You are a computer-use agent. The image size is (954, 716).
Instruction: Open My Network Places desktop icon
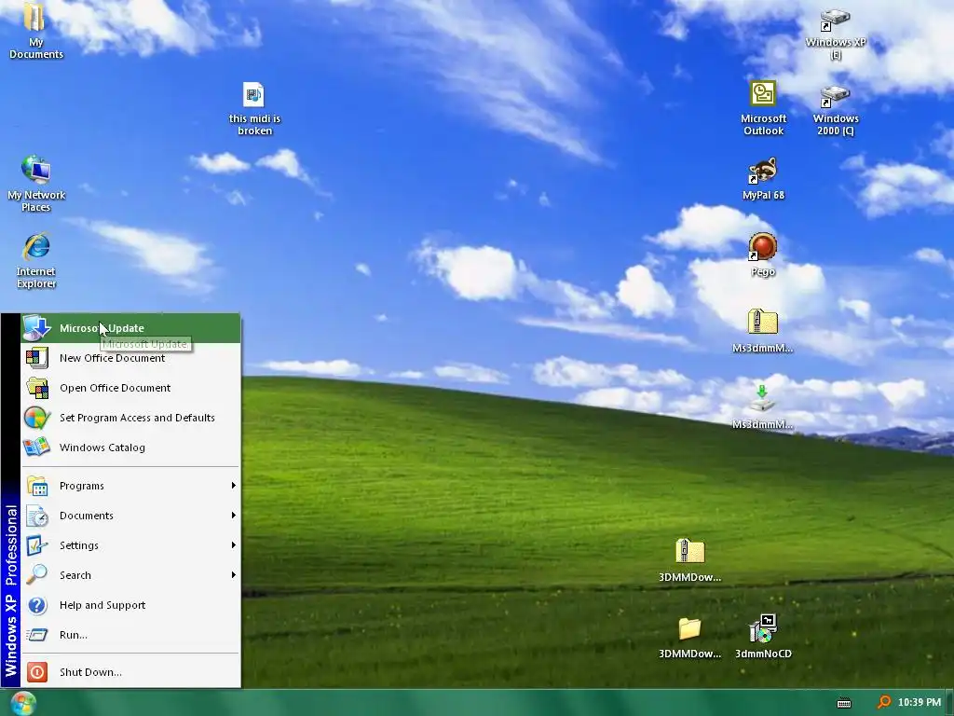[36, 184]
